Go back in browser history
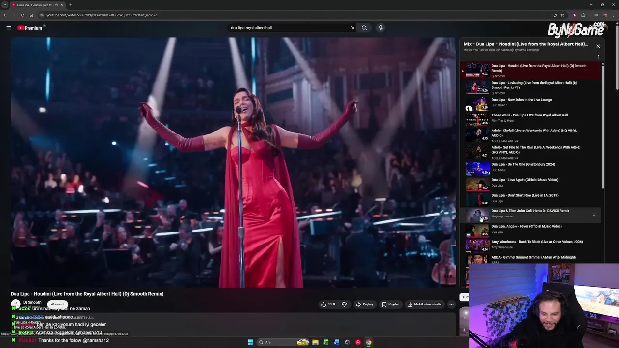The height and width of the screenshot is (348, 619). click(5, 15)
